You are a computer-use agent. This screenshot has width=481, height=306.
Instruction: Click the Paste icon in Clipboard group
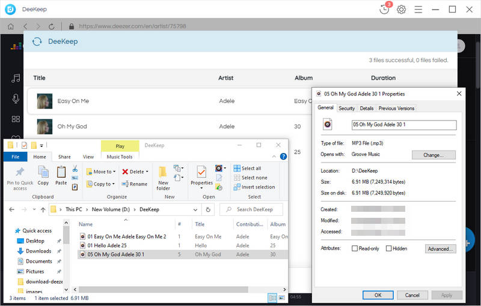tap(61, 175)
